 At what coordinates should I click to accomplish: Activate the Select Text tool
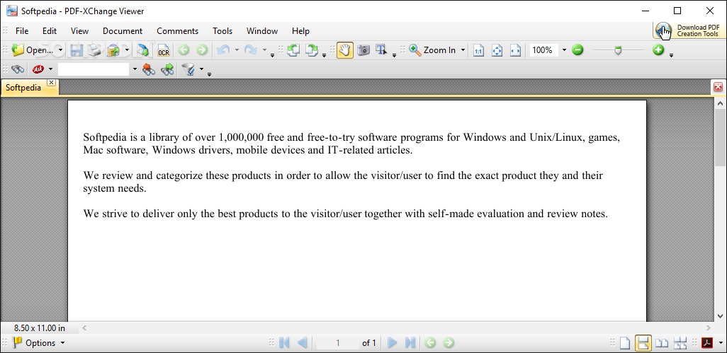pyautogui.click(x=382, y=50)
